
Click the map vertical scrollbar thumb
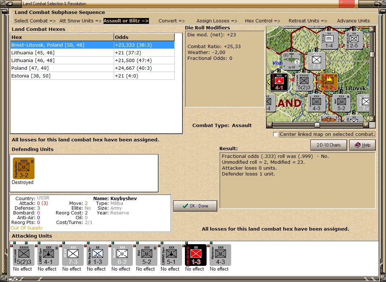[372, 54]
